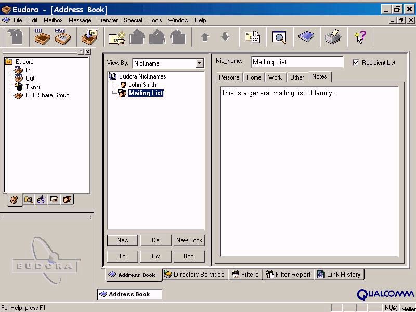
Task: Click the Forward toolbar icon
Action: [178, 36]
